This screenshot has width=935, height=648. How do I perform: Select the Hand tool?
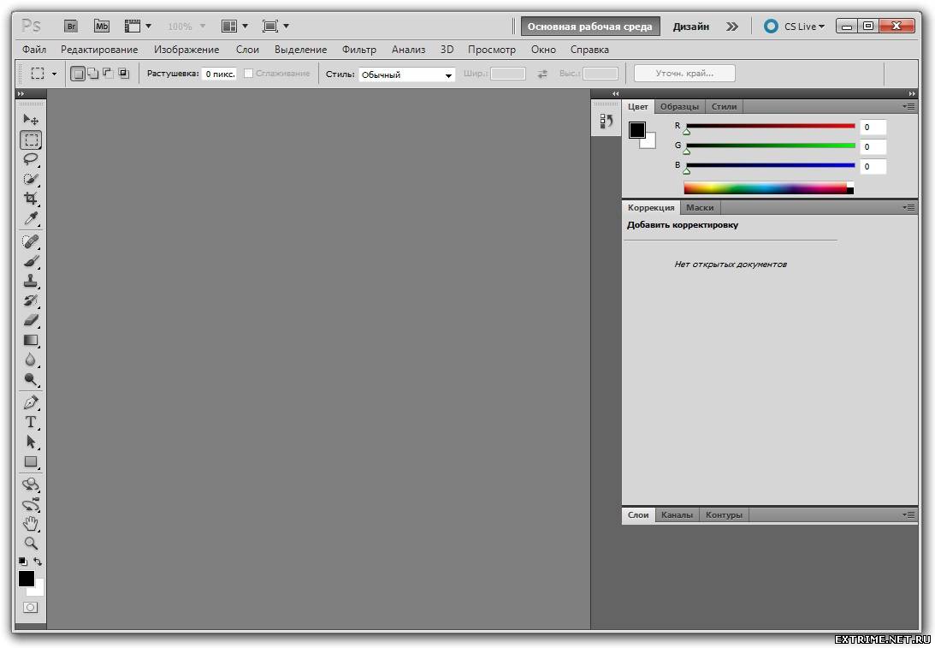[x=31, y=523]
